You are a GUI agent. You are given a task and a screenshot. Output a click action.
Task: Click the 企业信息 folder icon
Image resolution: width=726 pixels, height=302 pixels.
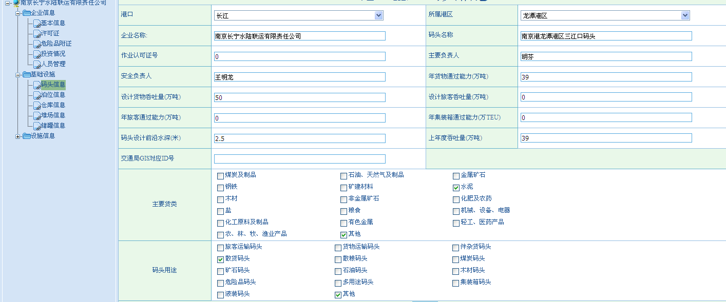[x=27, y=13]
